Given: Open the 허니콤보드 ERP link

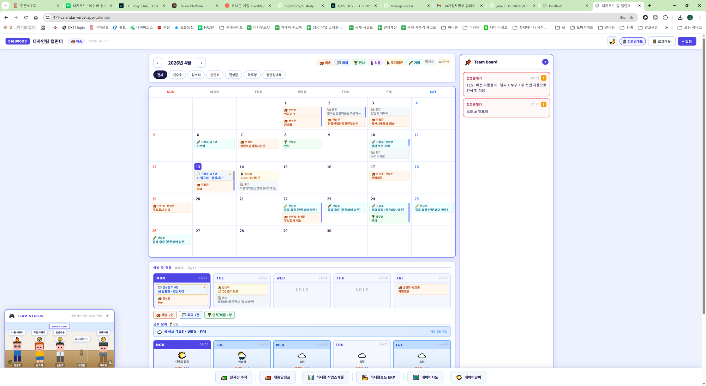Looking at the screenshot, I should [x=378, y=377].
